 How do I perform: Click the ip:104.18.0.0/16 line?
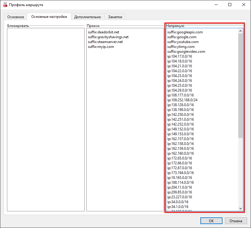[x=179, y=61]
